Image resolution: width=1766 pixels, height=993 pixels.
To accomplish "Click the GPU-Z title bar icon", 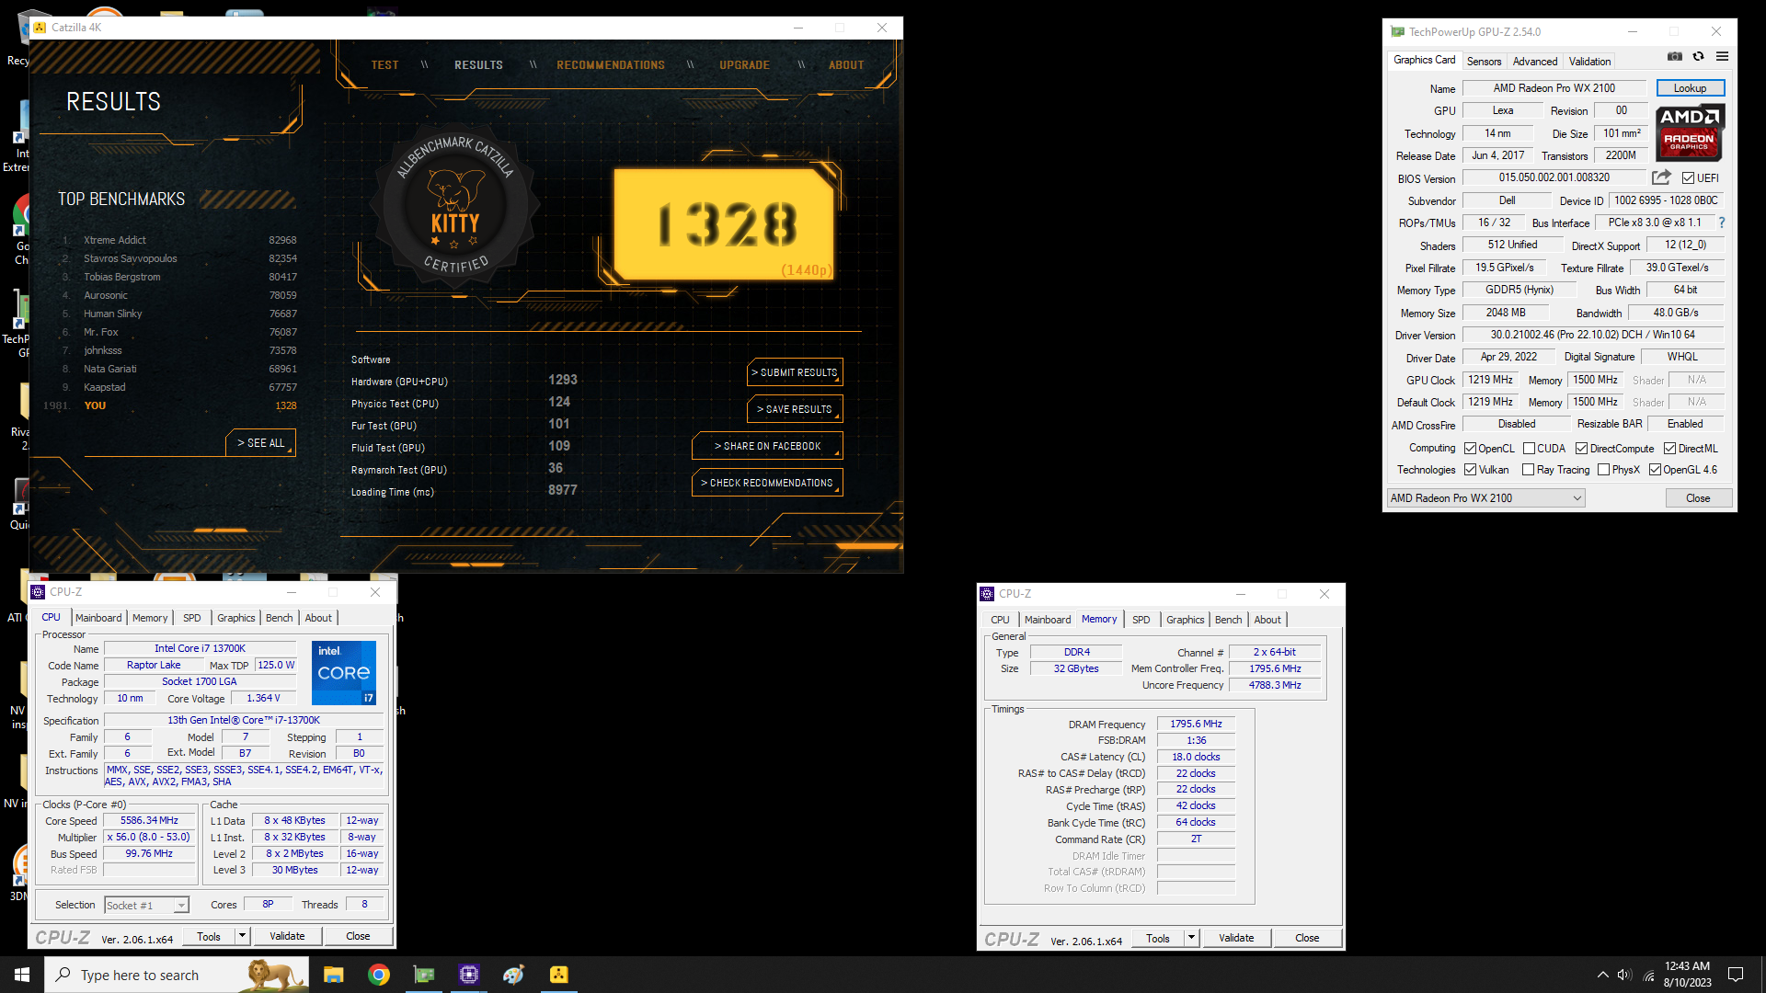I will (x=1398, y=32).
